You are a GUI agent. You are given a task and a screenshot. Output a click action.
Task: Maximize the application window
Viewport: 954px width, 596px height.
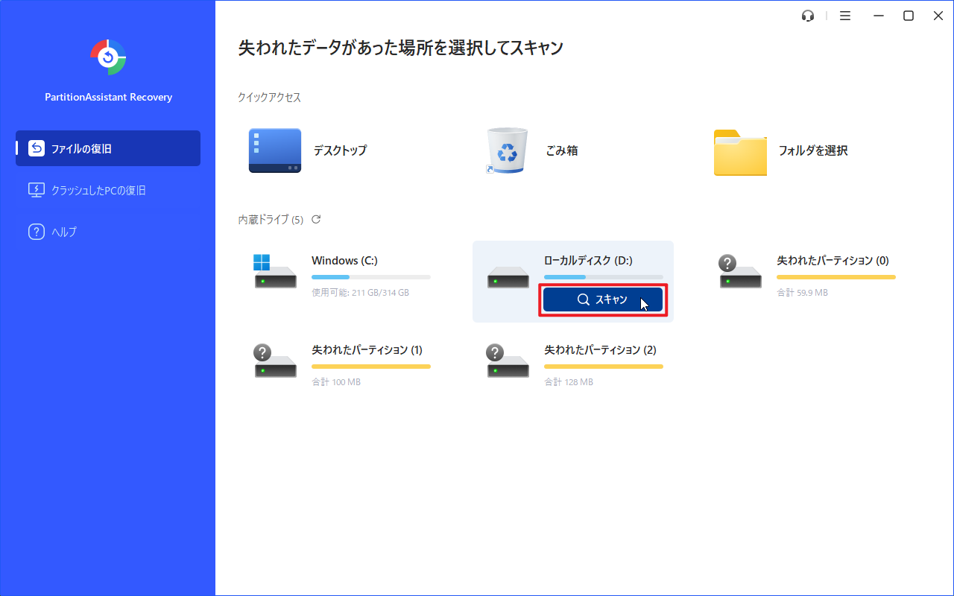[909, 16]
